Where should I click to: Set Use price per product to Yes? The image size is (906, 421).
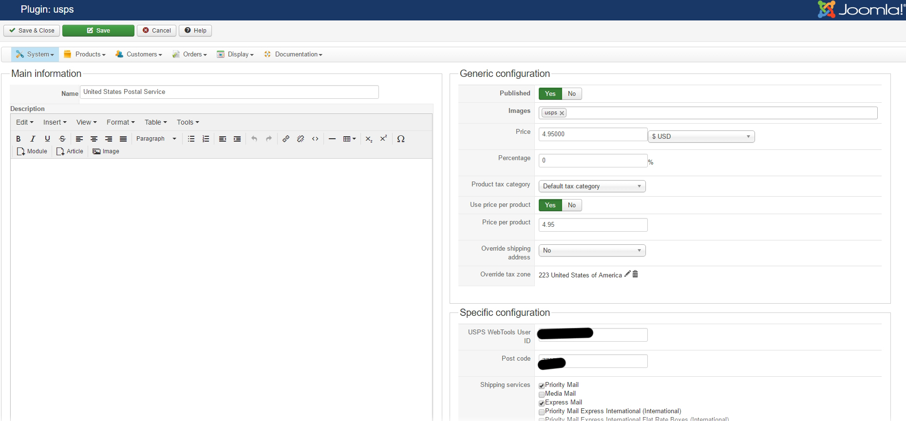550,205
